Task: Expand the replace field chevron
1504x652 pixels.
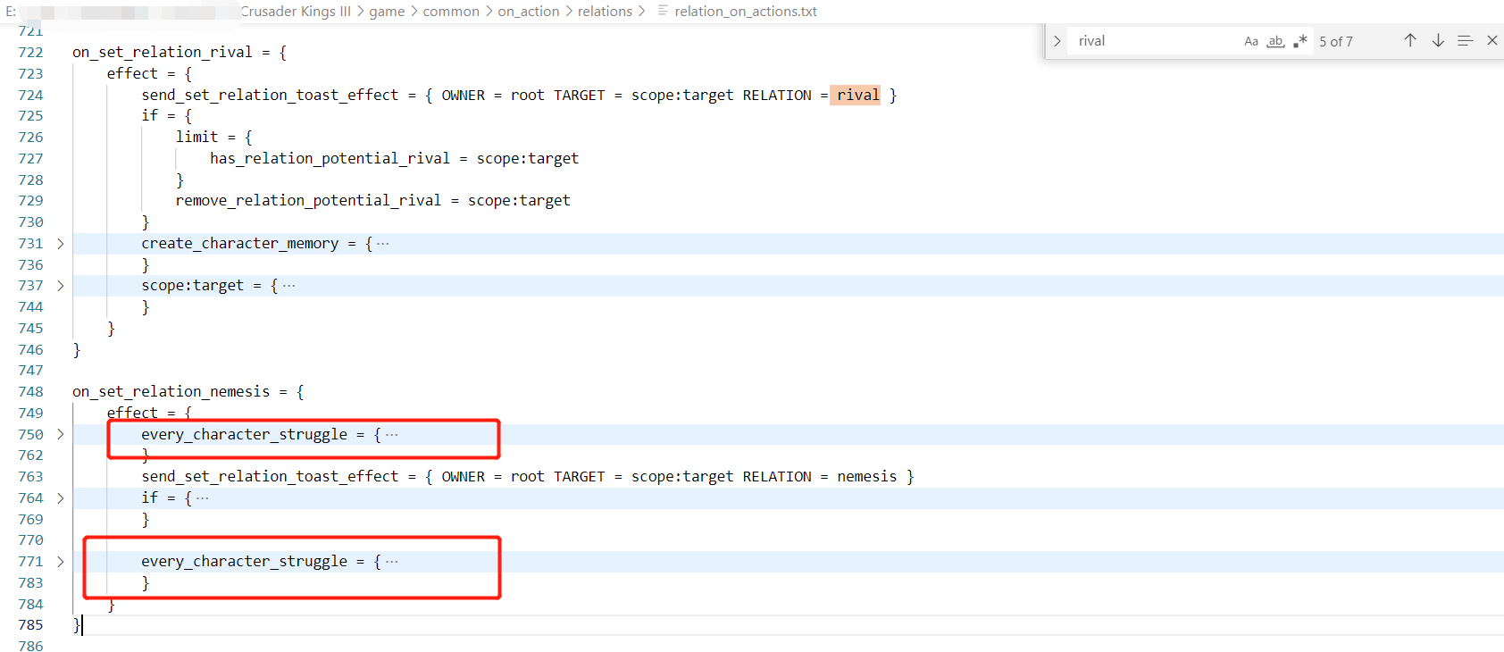Action: coord(1057,41)
